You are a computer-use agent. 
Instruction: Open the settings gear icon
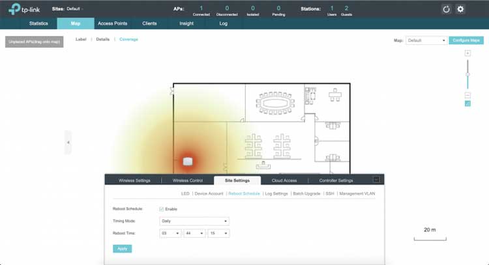[460, 9]
